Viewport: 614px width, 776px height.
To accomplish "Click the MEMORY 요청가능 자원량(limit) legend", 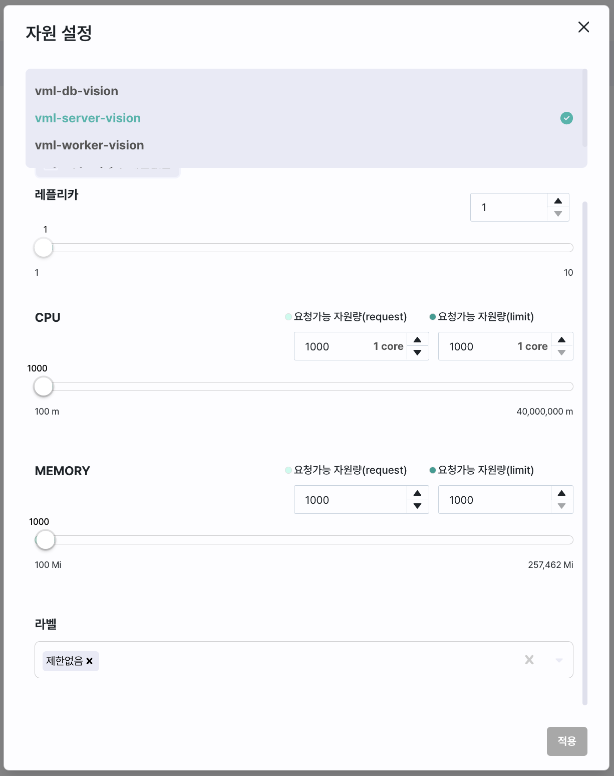I will click(482, 470).
